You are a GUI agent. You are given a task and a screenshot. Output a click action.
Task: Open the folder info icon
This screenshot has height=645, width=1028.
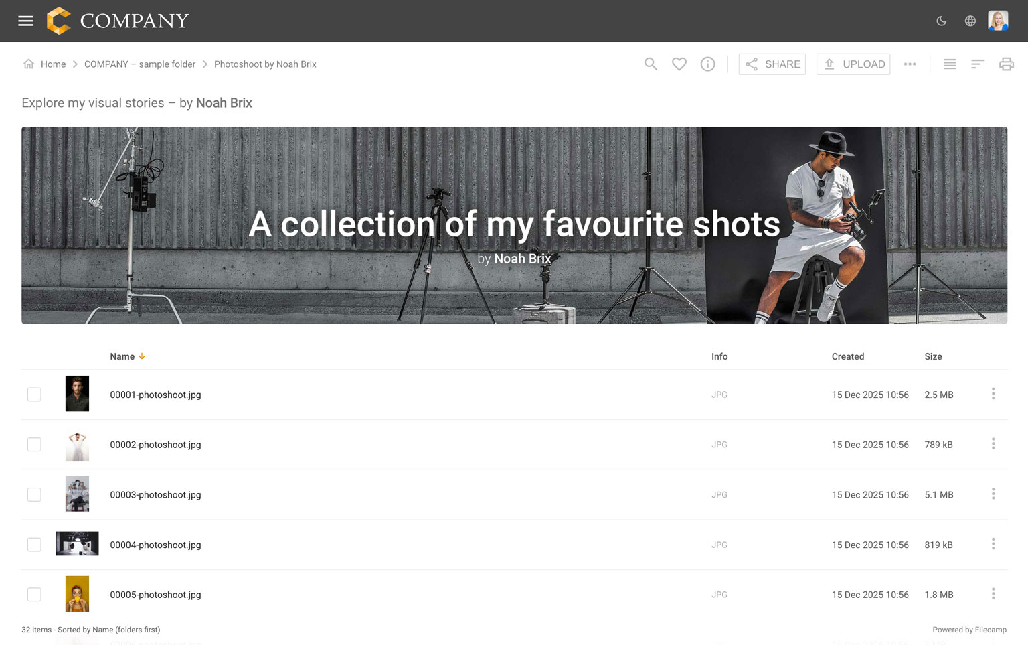tap(707, 64)
